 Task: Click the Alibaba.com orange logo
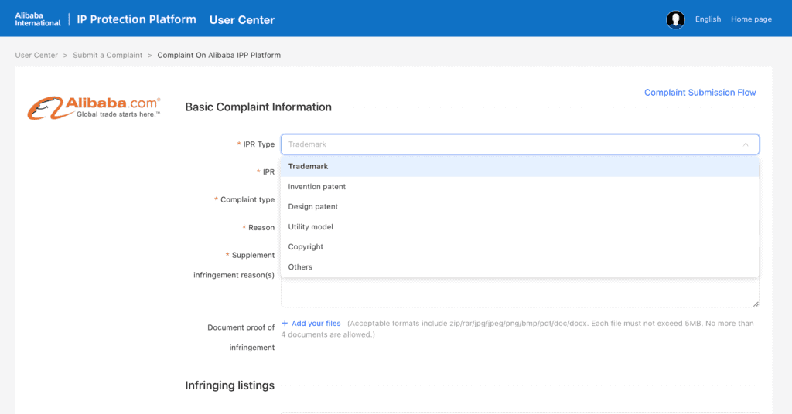click(x=94, y=108)
